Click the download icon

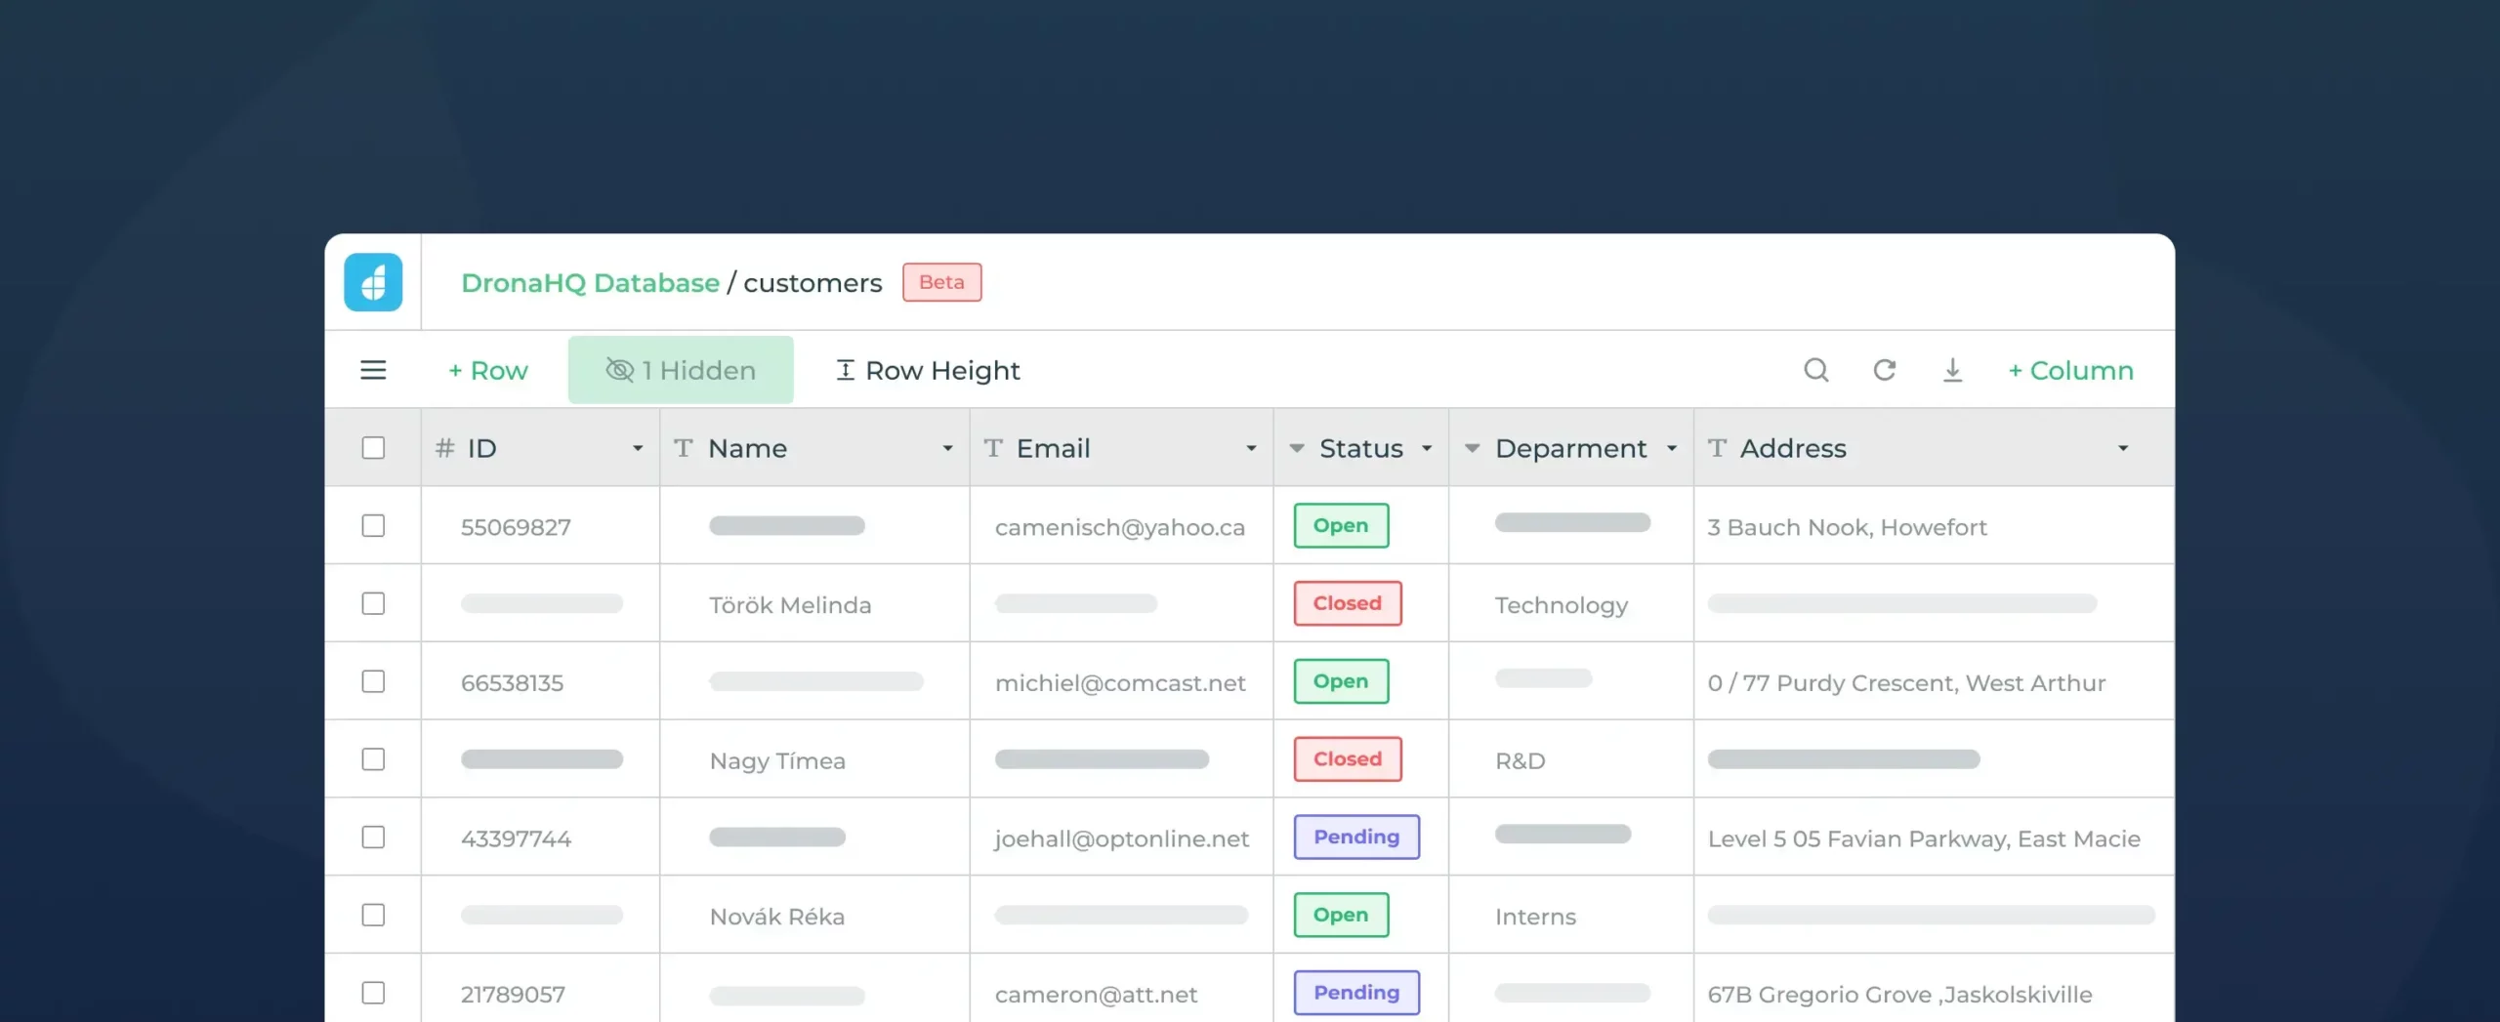pyautogui.click(x=1952, y=370)
